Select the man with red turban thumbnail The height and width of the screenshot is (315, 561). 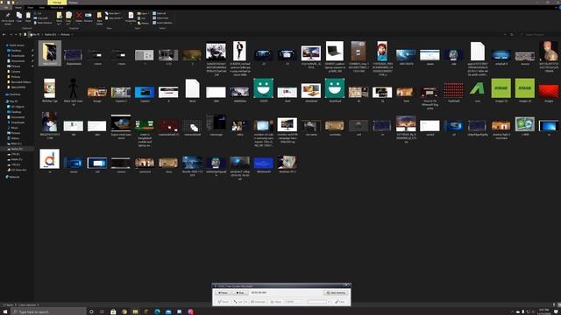coord(382,51)
